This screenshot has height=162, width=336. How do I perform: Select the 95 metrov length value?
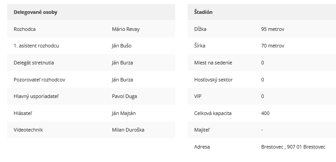(x=272, y=29)
